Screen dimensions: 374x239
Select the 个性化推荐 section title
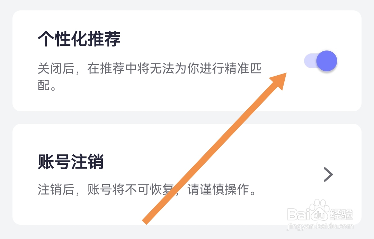click(79, 39)
